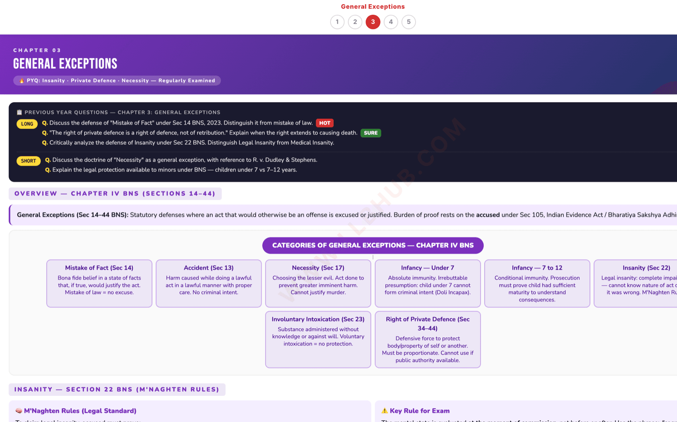The width and height of the screenshot is (677, 422).
Task: Open the Infancy — Under 7 card
Action: pos(428,283)
